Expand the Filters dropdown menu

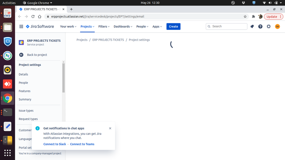pyautogui.click(x=104, y=26)
